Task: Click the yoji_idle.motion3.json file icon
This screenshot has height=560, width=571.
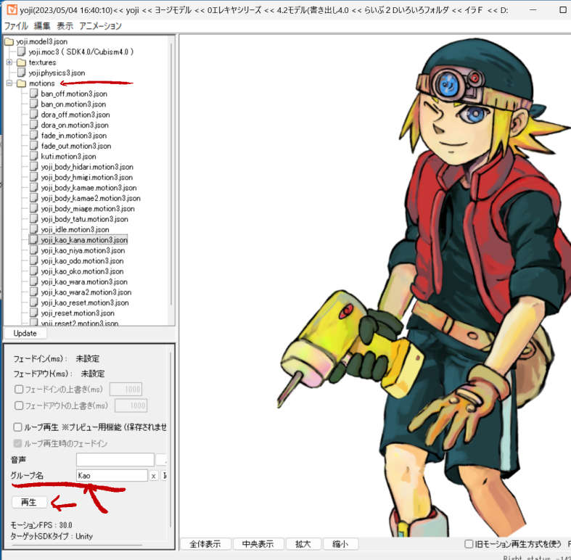Action: [33, 229]
